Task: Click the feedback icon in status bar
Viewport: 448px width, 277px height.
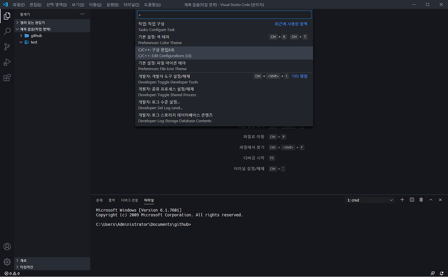Action: click(x=433, y=274)
